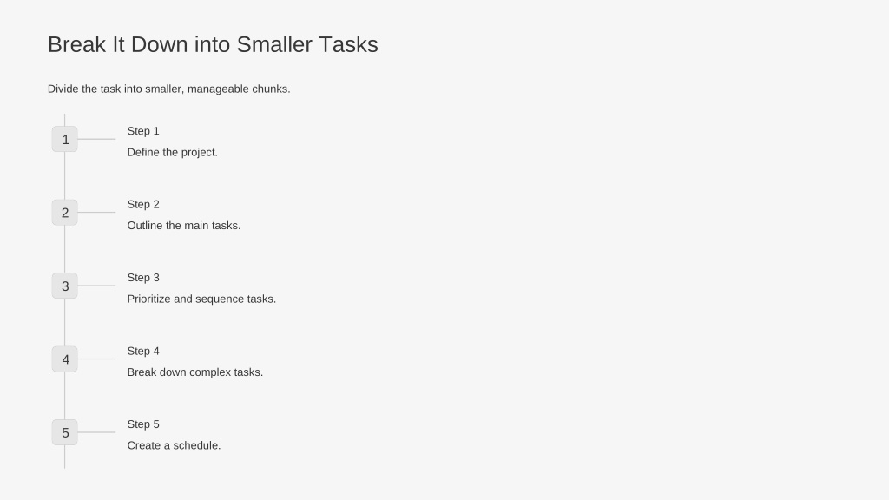This screenshot has width=889, height=500.
Task: Click the number 3 step badge
Action: tap(64, 286)
